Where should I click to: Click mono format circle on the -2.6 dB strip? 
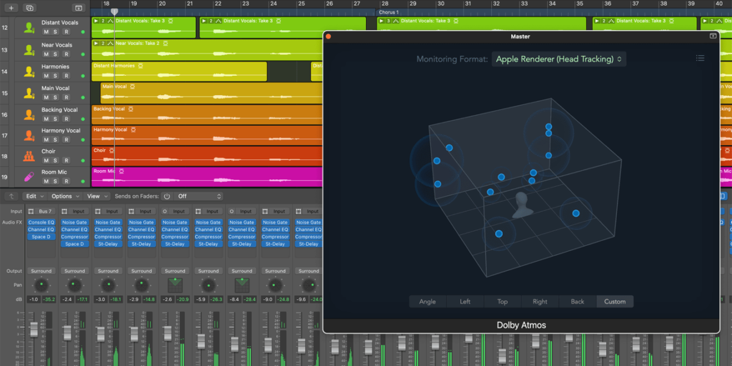point(166,211)
